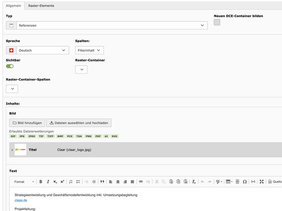This screenshot has height=211, width=282.
Task: Apply italic formatting in the text editor
Action: click(48, 182)
